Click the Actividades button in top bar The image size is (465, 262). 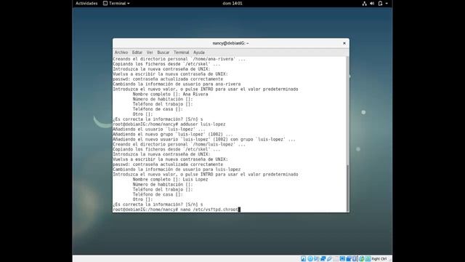coord(86,3)
